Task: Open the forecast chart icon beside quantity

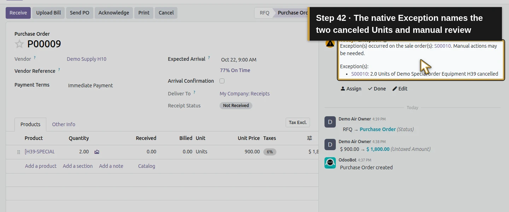Action: pyautogui.click(x=97, y=152)
